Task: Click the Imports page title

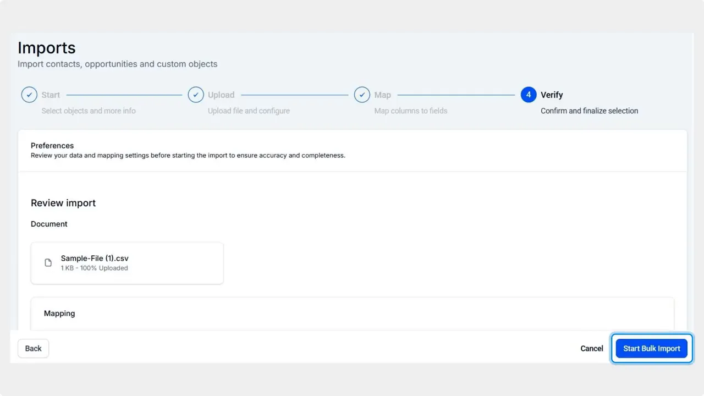Action: [46, 48]
